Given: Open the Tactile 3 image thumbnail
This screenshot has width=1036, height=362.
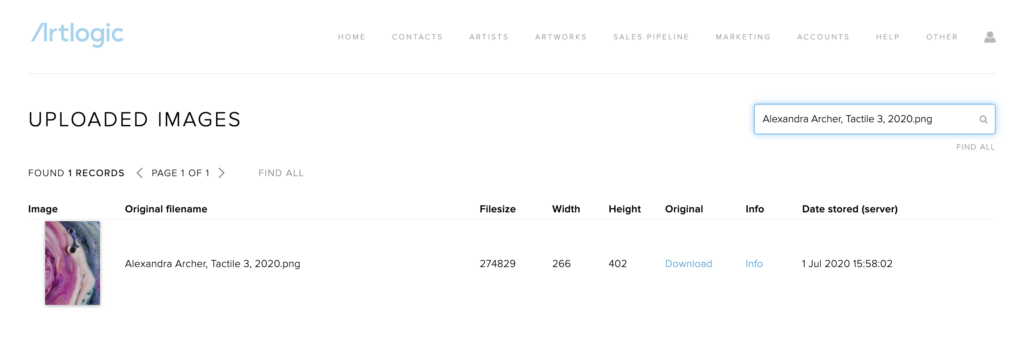Looking at the screenshot, I should [73, 263].
